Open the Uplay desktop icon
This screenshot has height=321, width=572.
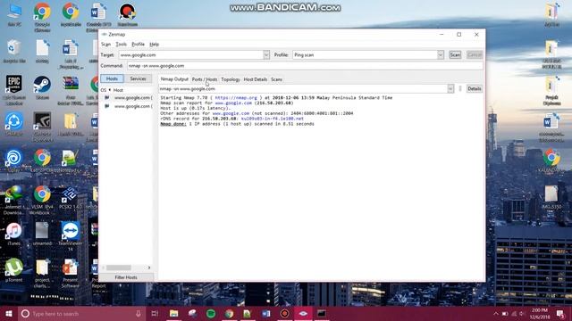(14, 160)
